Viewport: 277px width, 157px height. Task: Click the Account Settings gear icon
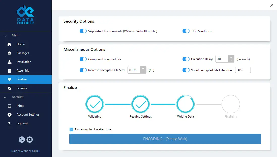[x=10, y=115]
